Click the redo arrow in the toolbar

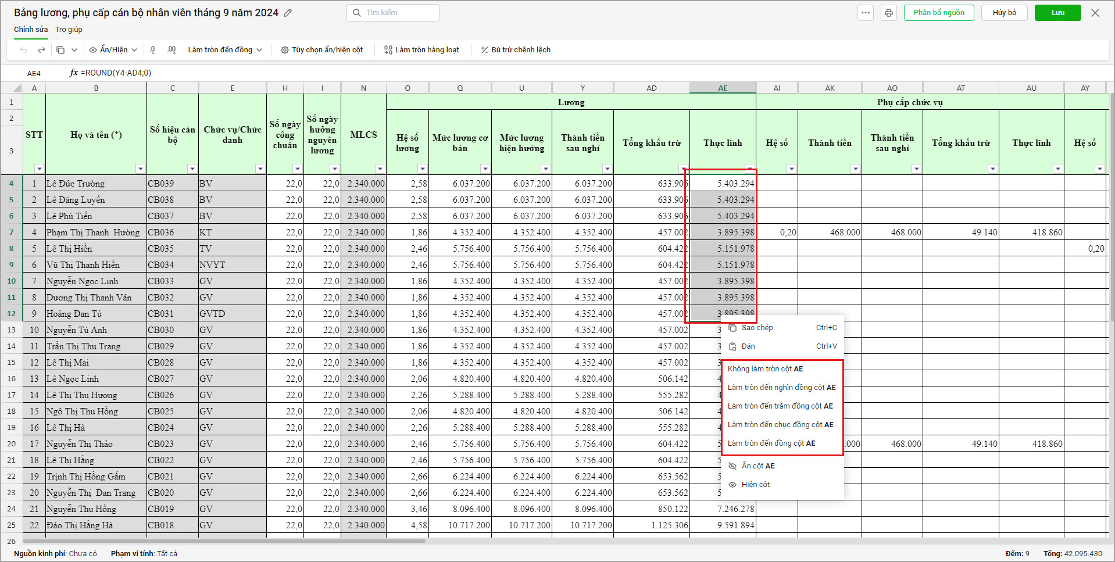pyautogui.click(x=41, y=50)
